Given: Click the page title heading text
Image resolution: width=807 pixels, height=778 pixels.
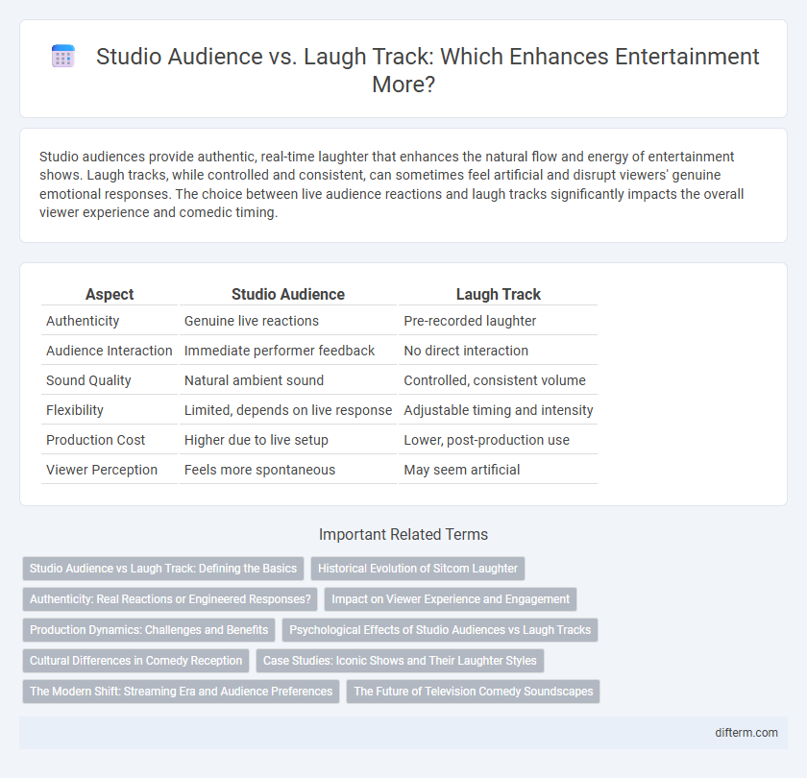Looking at the screenshot, I should coord(428,69).
